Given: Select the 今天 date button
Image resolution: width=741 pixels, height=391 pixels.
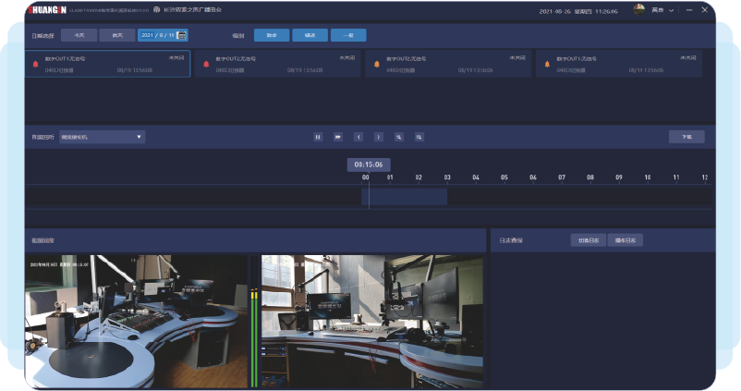Looking at the screenshot, I should coord(79,35).
